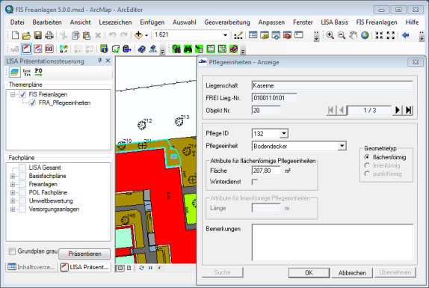Confirm dialog with the OK button
The height and width of the screenshot is (288, 429).
pos(309,273)
